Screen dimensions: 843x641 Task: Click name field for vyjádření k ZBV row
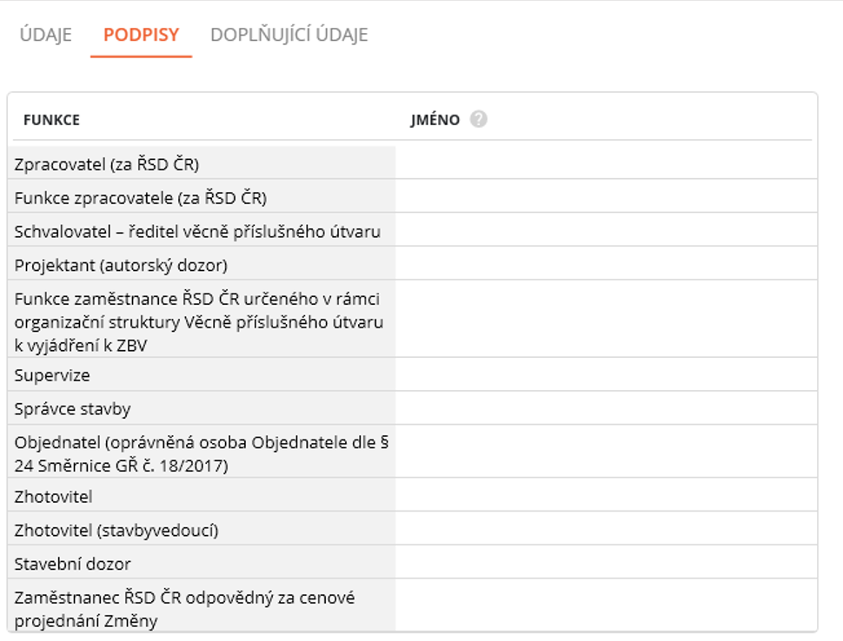pyautogui.click(x=605, y=320)
